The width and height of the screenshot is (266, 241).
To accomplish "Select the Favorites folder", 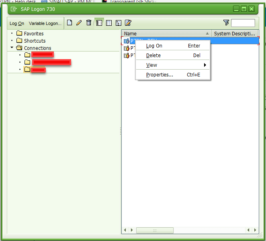I will (x=34, y=34).
